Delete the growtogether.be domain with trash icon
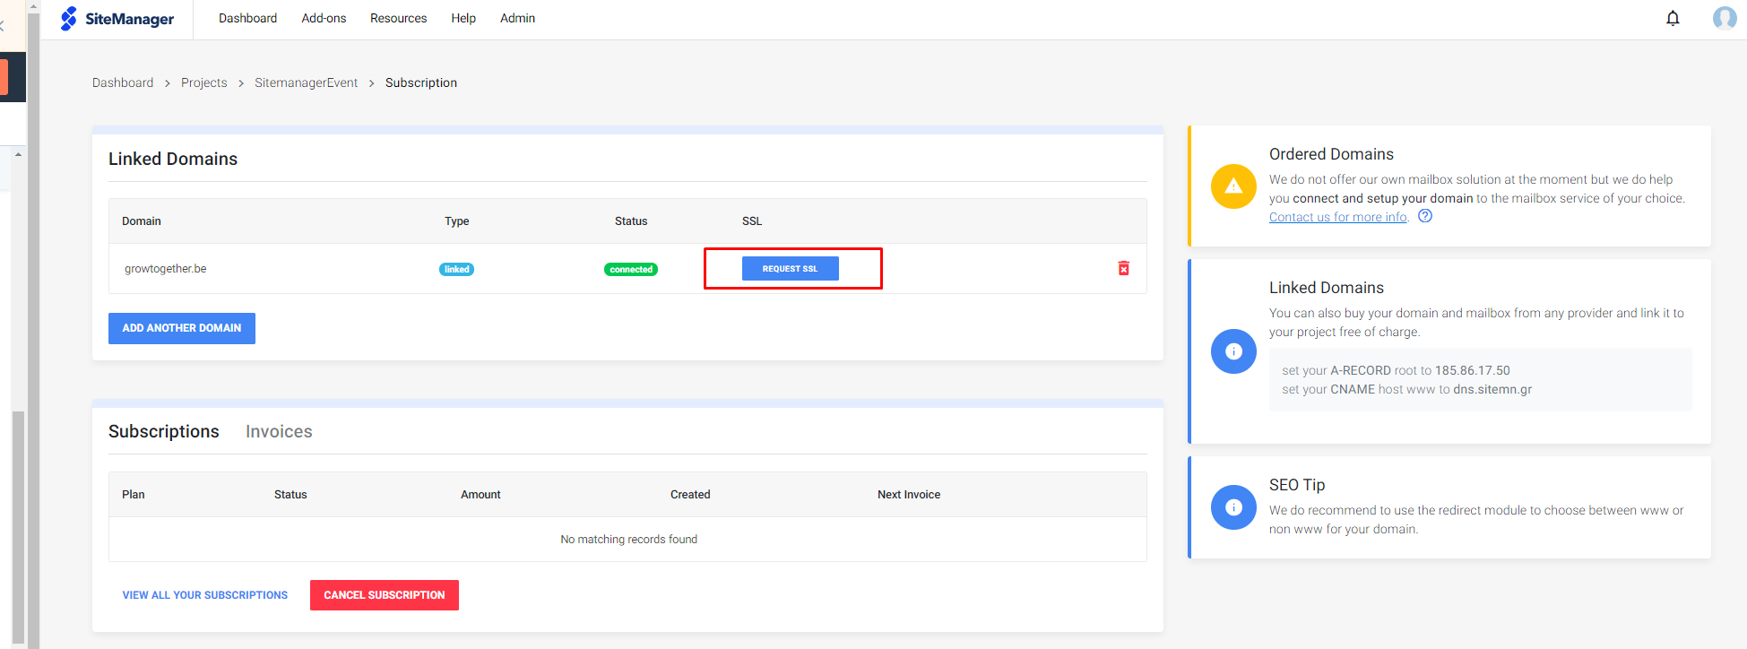 (x=1123, y=268)
